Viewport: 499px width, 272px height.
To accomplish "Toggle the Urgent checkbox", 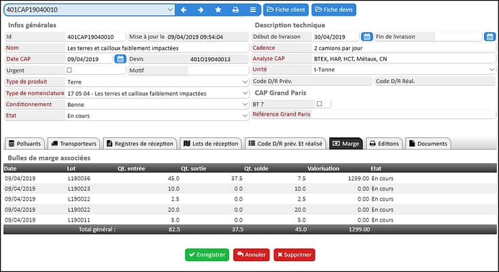I will pyautogui.click(x=69, y=71).
